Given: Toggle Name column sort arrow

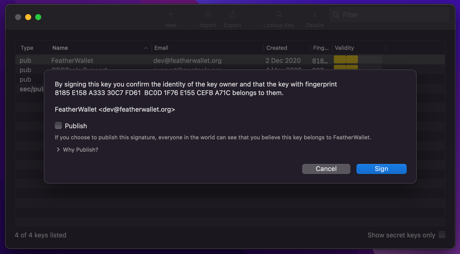Looking at the screenshot, I should tap(146, 48).
